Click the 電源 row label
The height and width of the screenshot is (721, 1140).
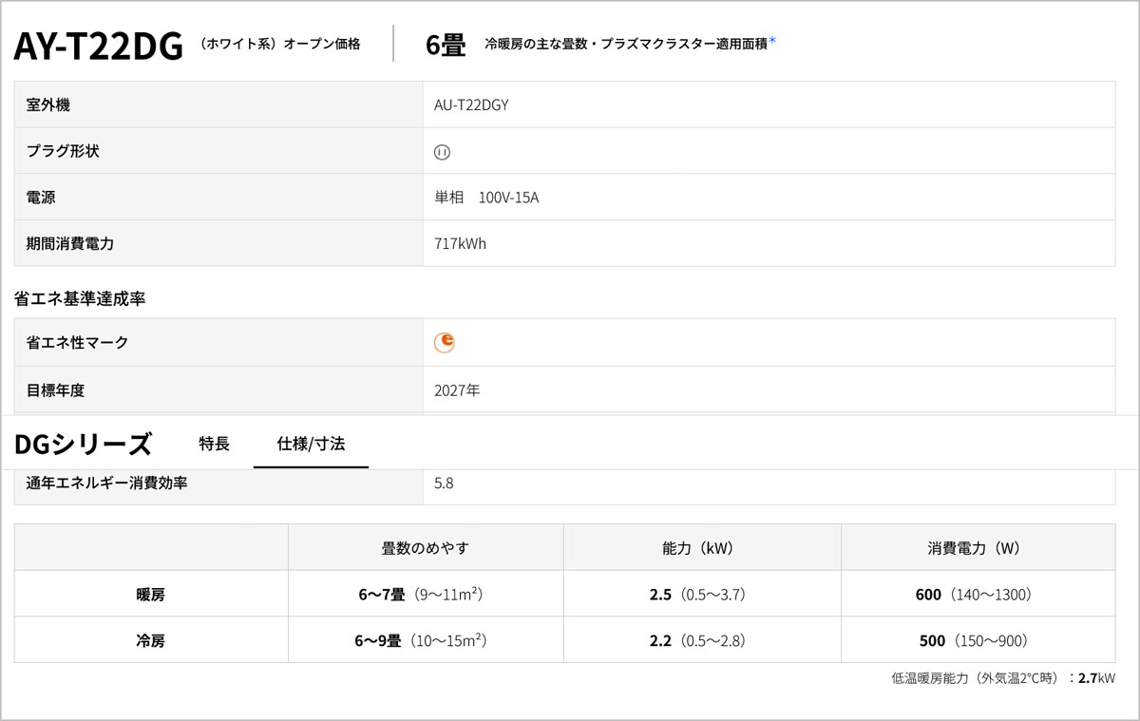tap(41, 198)
